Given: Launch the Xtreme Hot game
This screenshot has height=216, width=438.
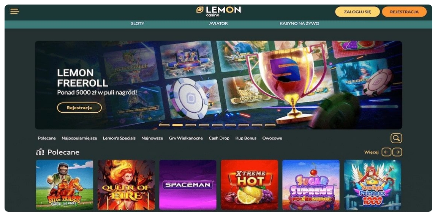Looking at the screenshot, I should (249, 185).
